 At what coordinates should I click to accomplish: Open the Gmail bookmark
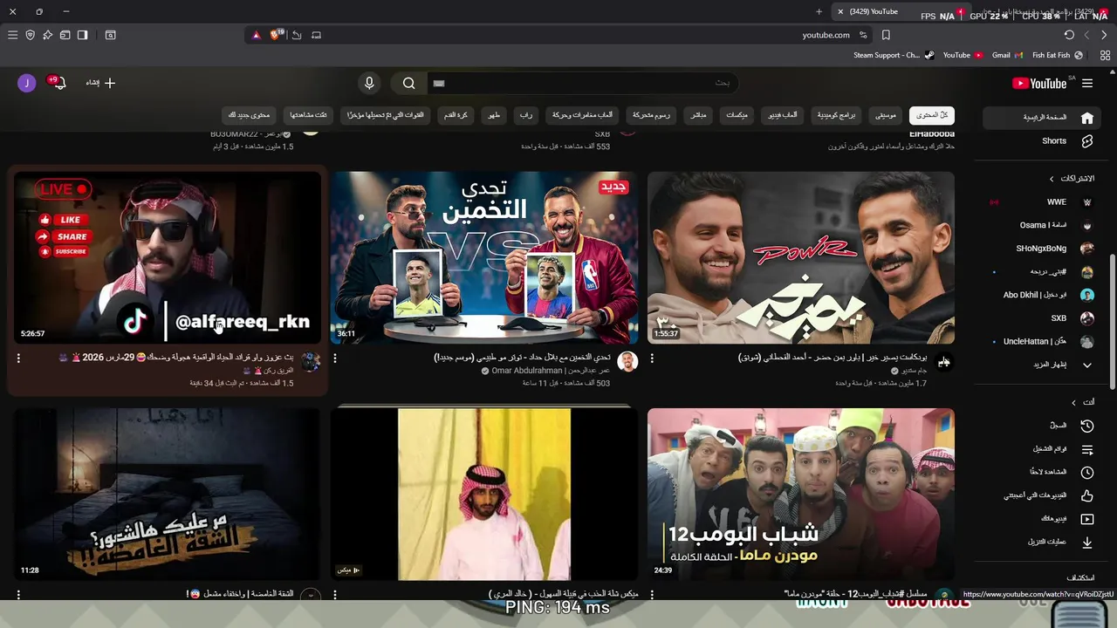[1007, 55]
